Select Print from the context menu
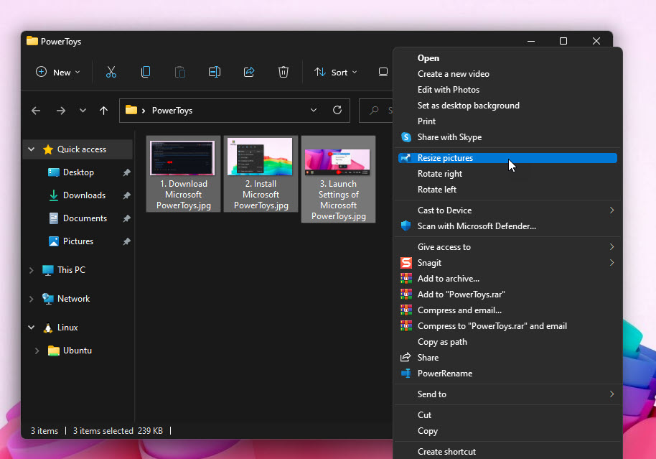The image size is (656, 459). click(507, 121)
